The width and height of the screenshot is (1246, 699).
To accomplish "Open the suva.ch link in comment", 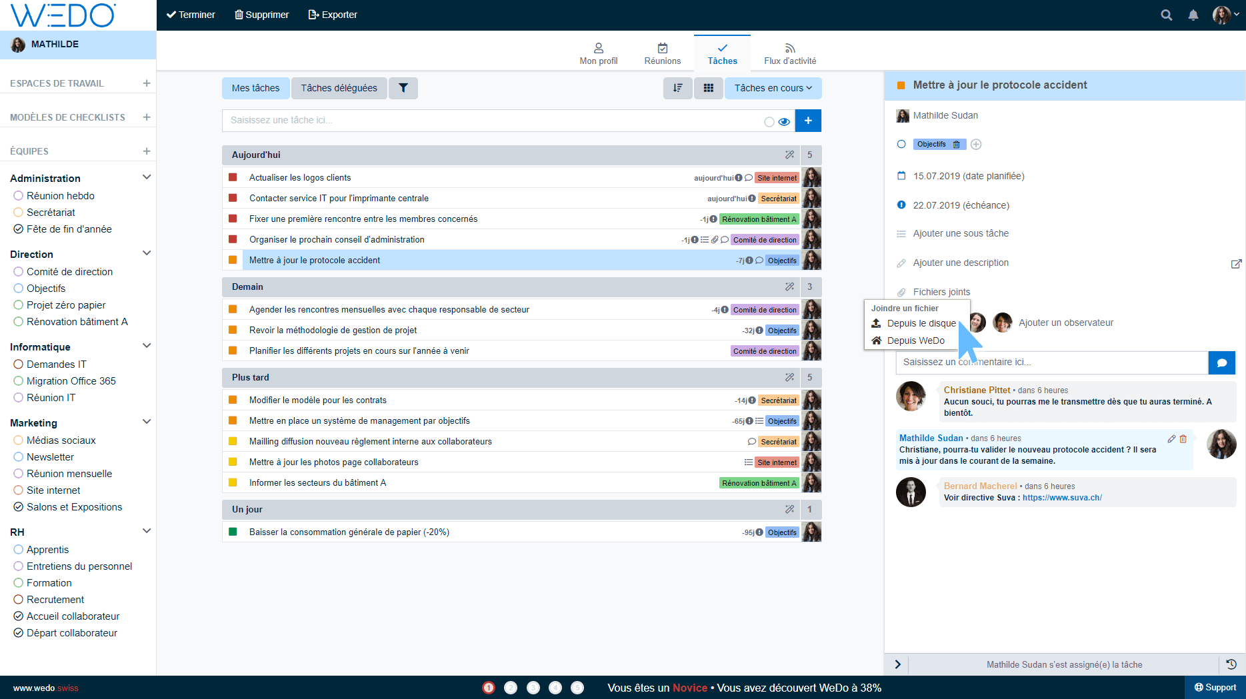I will [x=1061, y=498].
